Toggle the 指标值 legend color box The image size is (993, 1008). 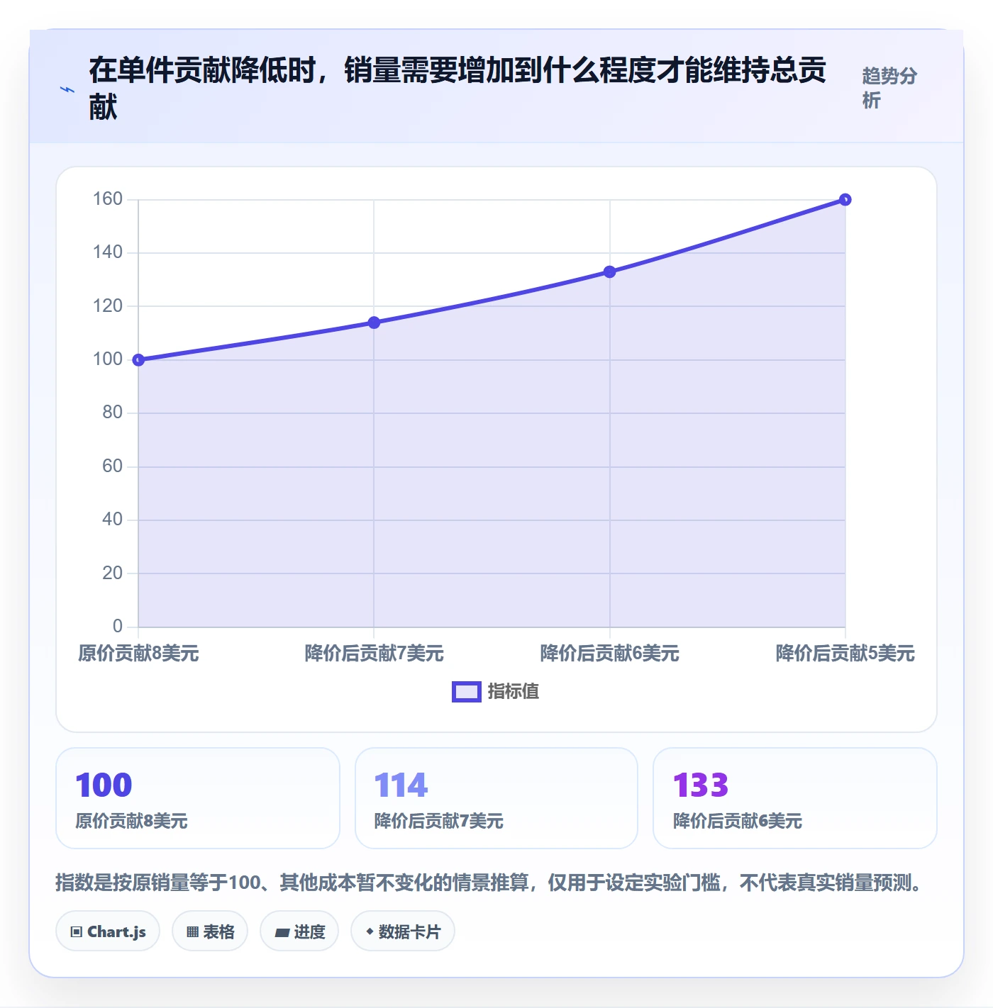coord(466,692)
